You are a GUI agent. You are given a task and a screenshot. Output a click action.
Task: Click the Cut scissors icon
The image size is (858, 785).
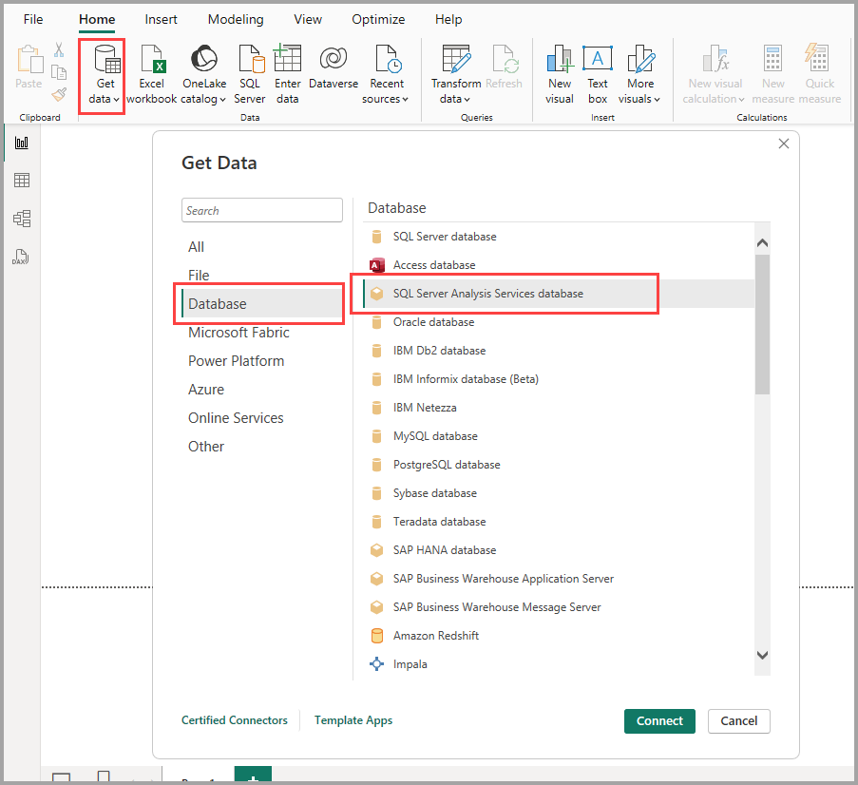59,49
